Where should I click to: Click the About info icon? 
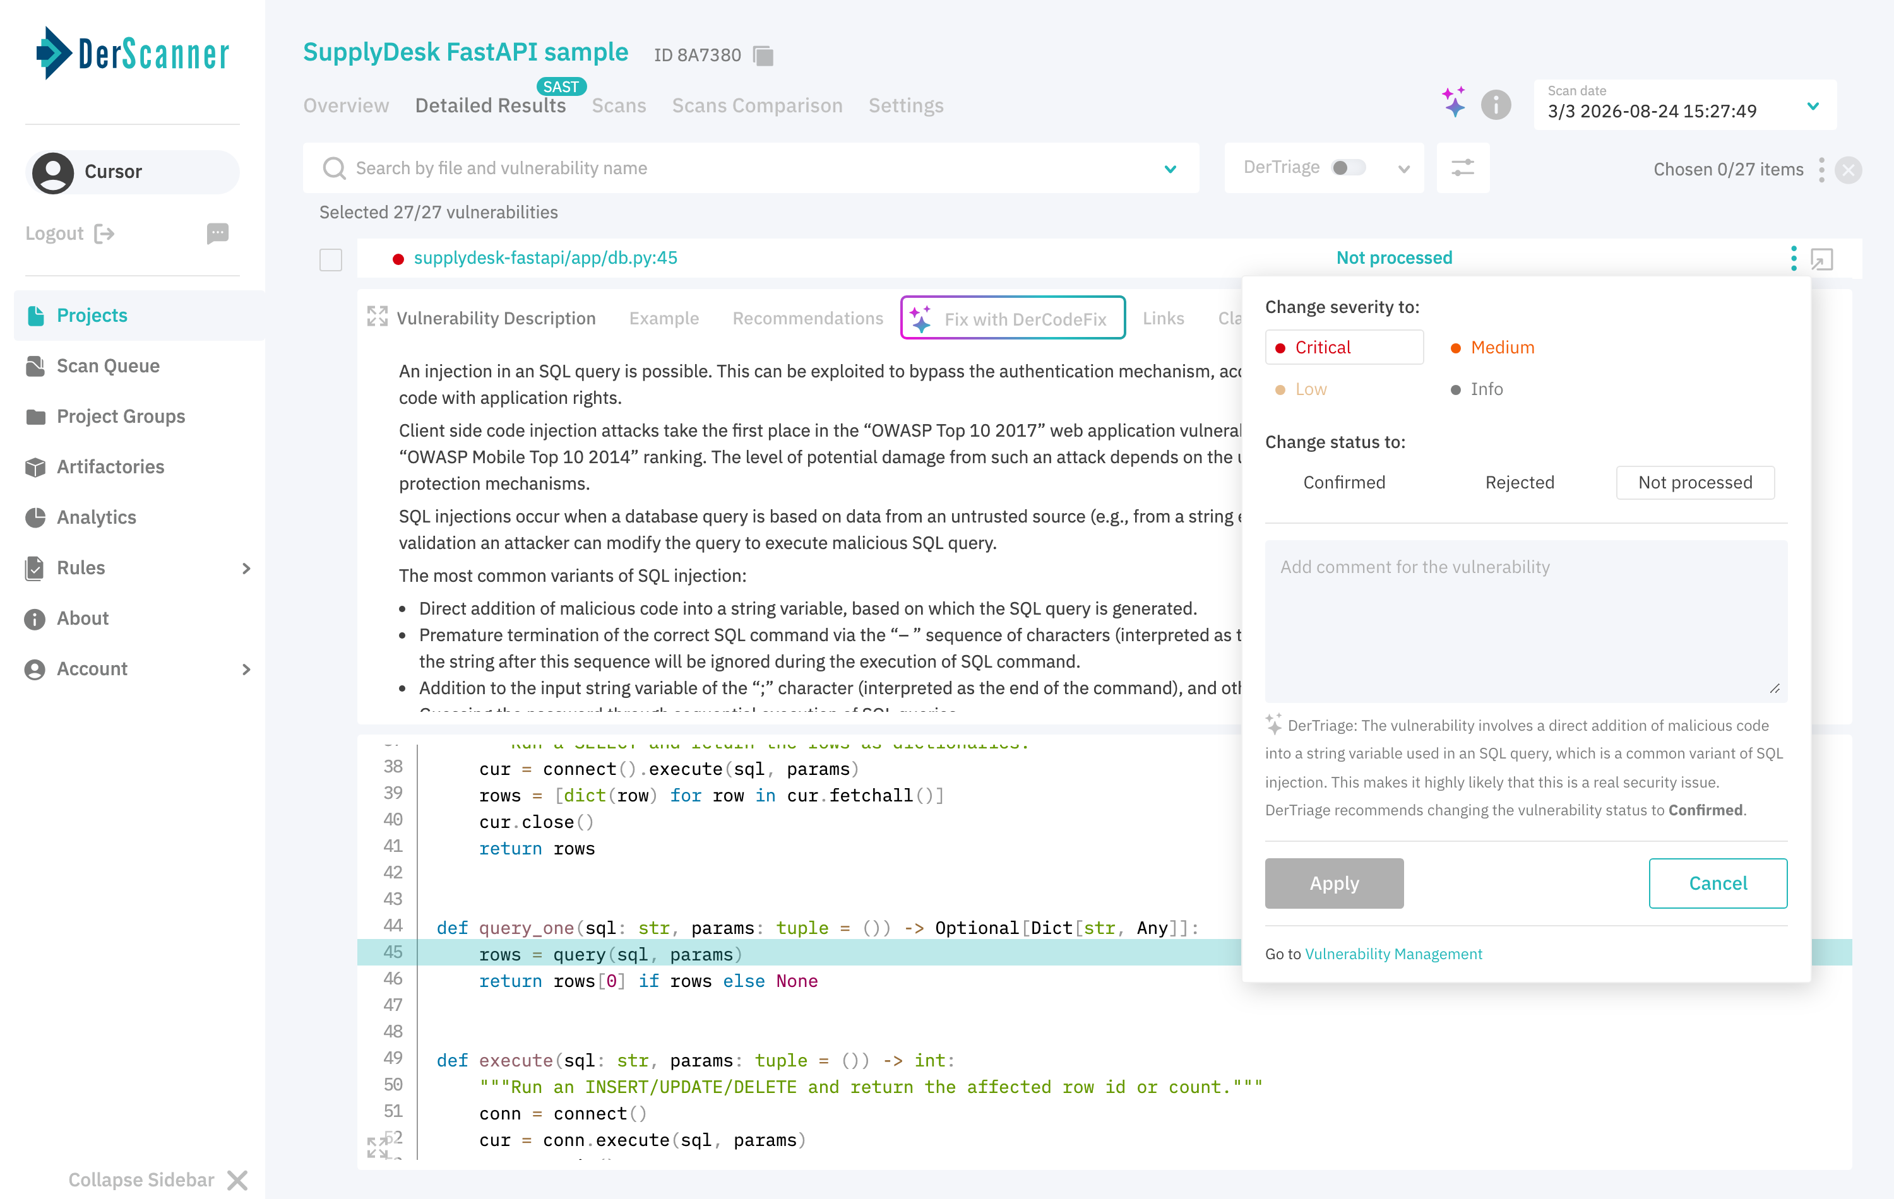[x=35, y=619]
